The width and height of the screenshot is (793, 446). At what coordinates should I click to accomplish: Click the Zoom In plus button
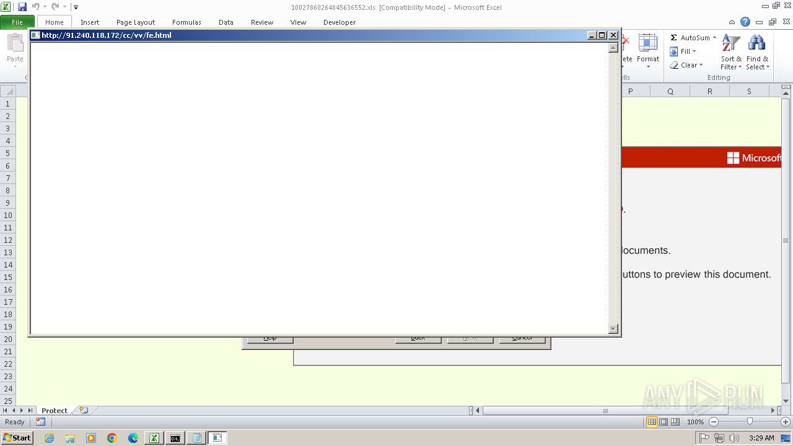point(785,422)
